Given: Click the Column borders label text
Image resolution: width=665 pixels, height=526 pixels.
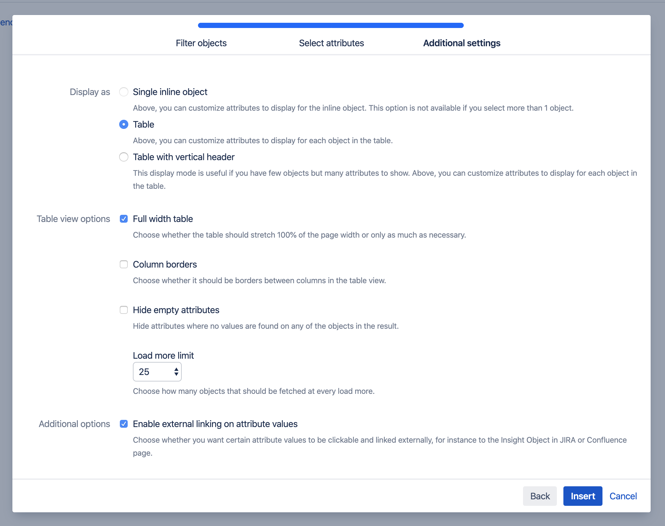Looking at the screenshot, I should (x=165, y=264).
